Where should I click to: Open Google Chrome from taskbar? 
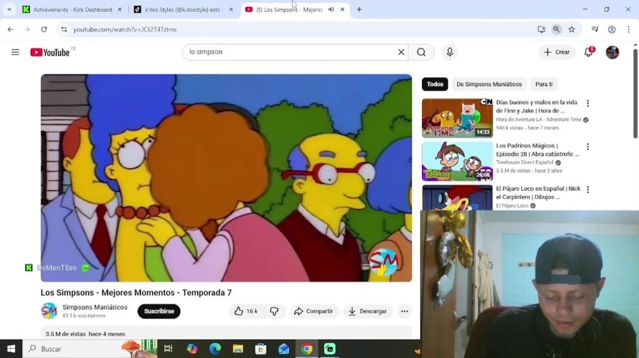tap(307, 349)
